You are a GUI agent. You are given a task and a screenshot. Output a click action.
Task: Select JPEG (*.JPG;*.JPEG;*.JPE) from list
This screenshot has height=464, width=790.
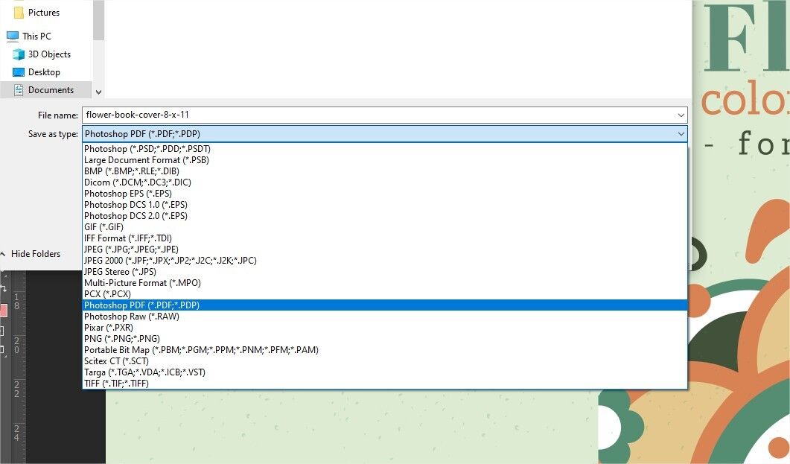pyautogui.click(x=131, y=250)
